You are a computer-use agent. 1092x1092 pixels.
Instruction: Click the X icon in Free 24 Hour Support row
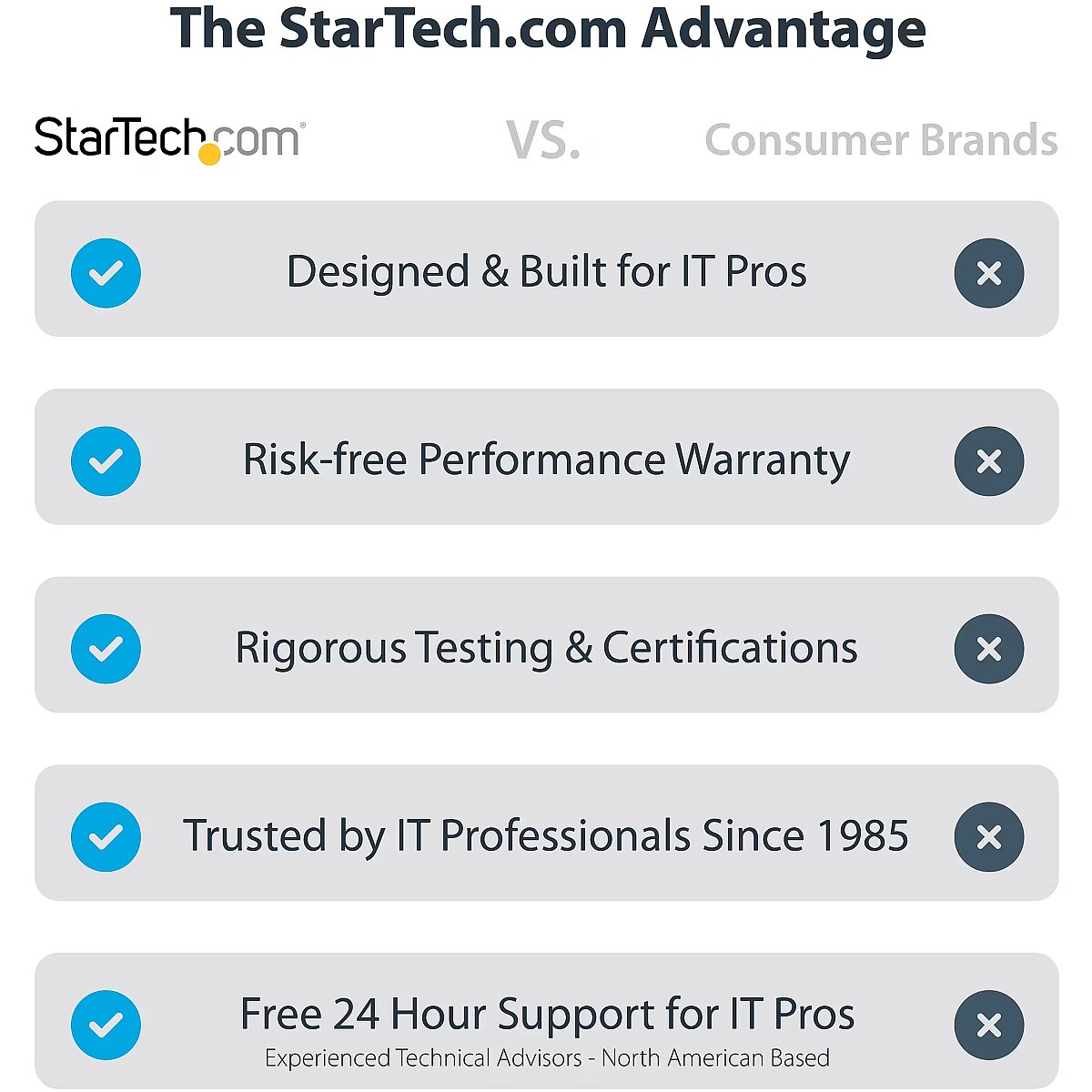click(989, 1025)
